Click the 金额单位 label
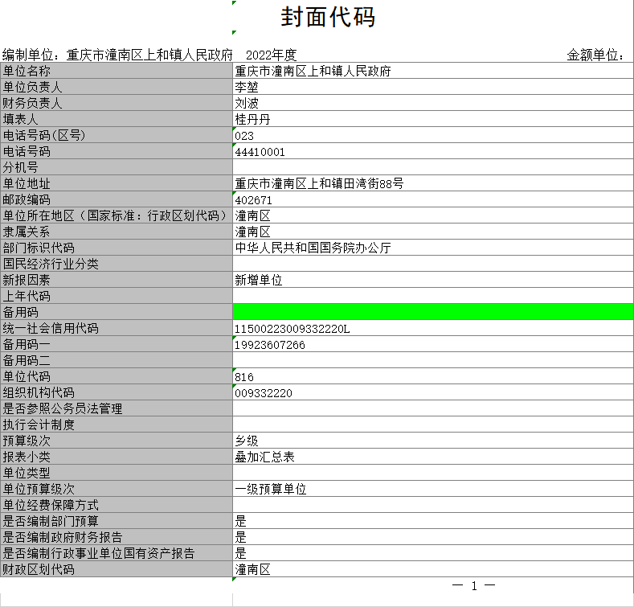 595,55
